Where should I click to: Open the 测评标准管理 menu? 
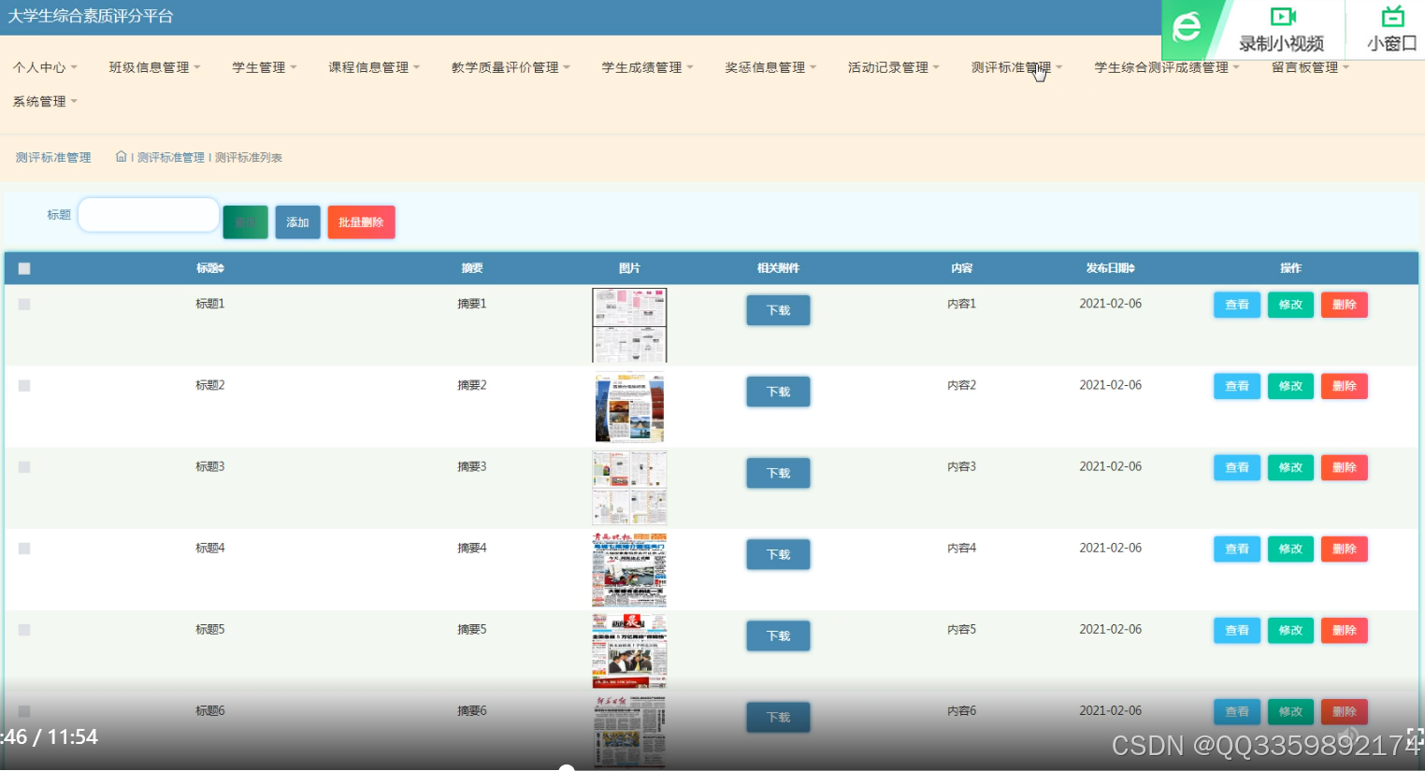1016,67
